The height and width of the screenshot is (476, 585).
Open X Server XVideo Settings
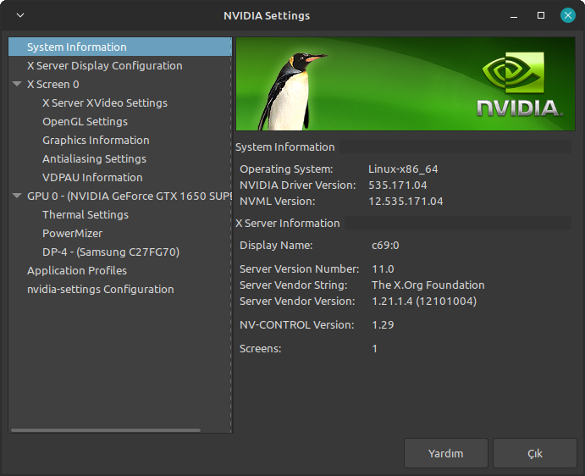105,103
